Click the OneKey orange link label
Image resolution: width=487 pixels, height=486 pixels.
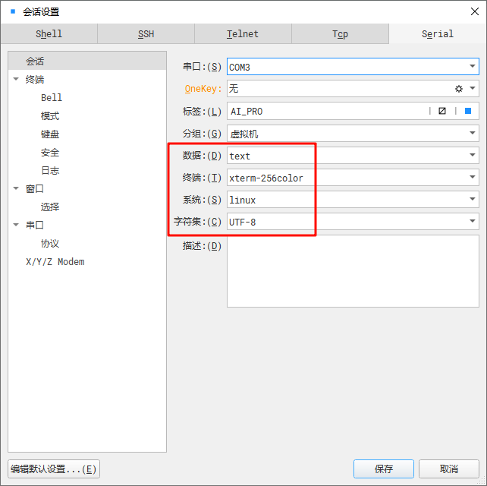pyautogui.click(x=203, y=89)
